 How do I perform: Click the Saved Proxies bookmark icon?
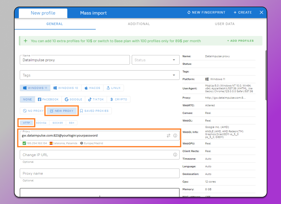coord(81,111)
